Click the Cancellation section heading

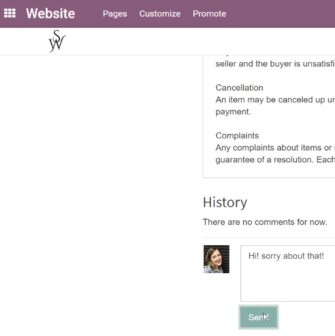(x=239, y=88)
